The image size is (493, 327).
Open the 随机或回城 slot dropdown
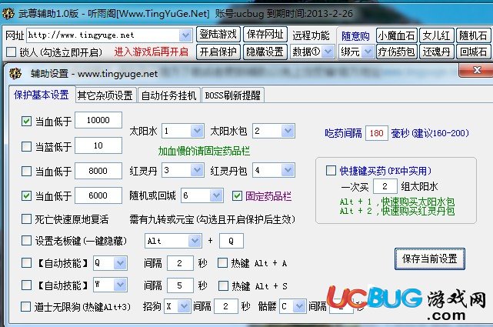pos(216,195)
